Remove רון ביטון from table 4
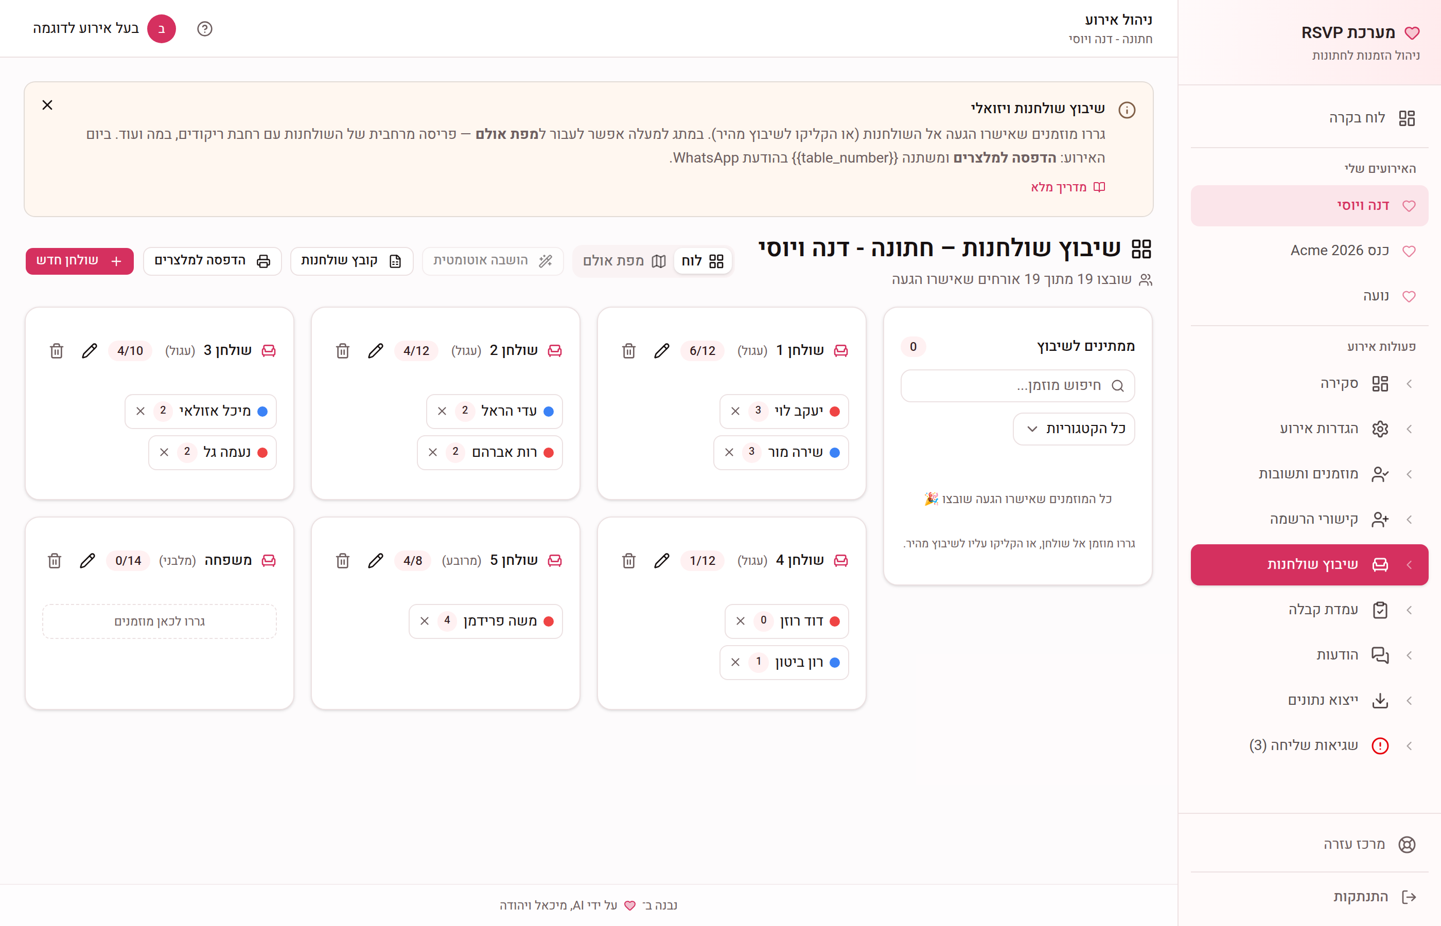Viewport: 1441px width, 926px height. (735, 662)
